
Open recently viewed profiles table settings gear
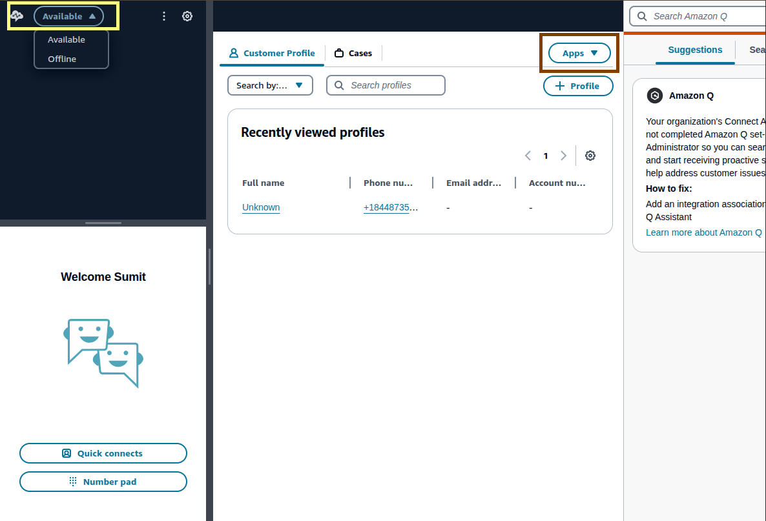(x=590, y=156)
